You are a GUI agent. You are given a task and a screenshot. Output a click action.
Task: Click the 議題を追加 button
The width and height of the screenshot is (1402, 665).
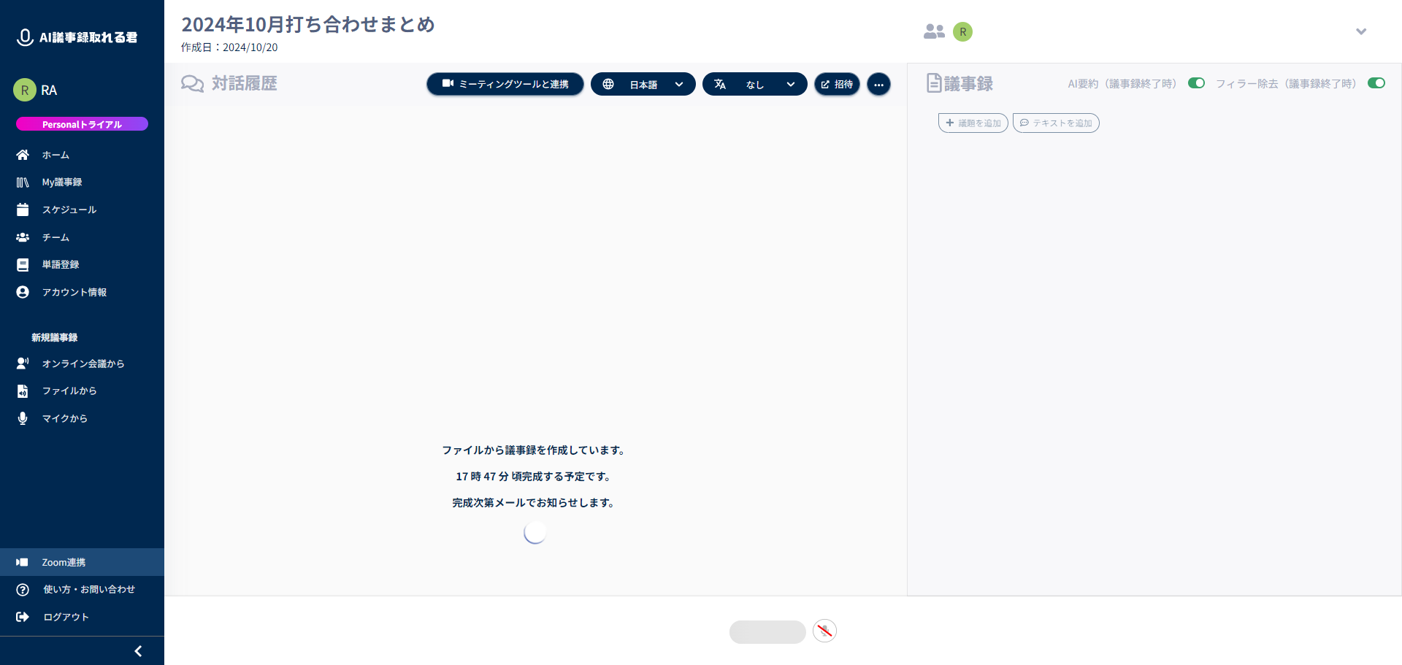point(973,123)
